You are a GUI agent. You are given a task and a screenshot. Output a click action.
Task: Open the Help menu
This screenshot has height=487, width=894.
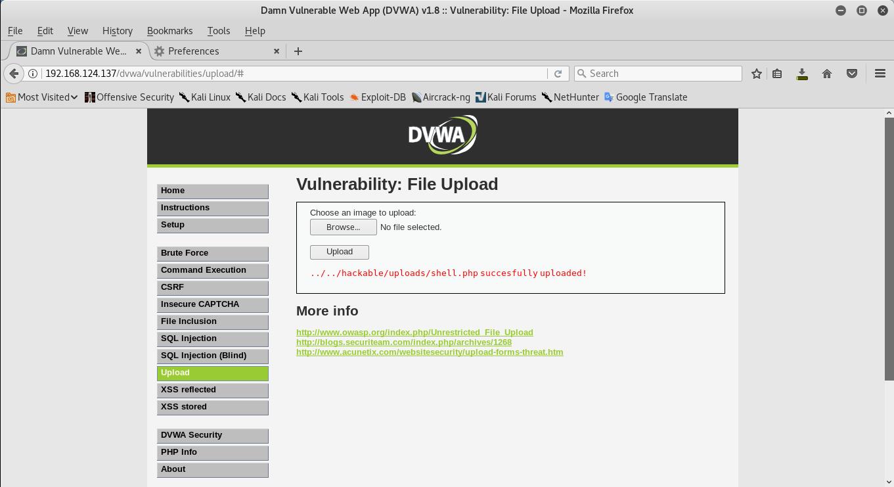255,31
